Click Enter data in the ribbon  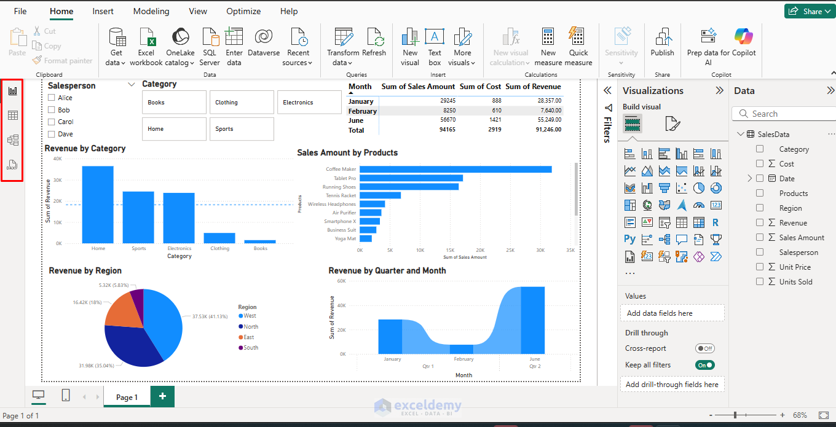[234, 47]
